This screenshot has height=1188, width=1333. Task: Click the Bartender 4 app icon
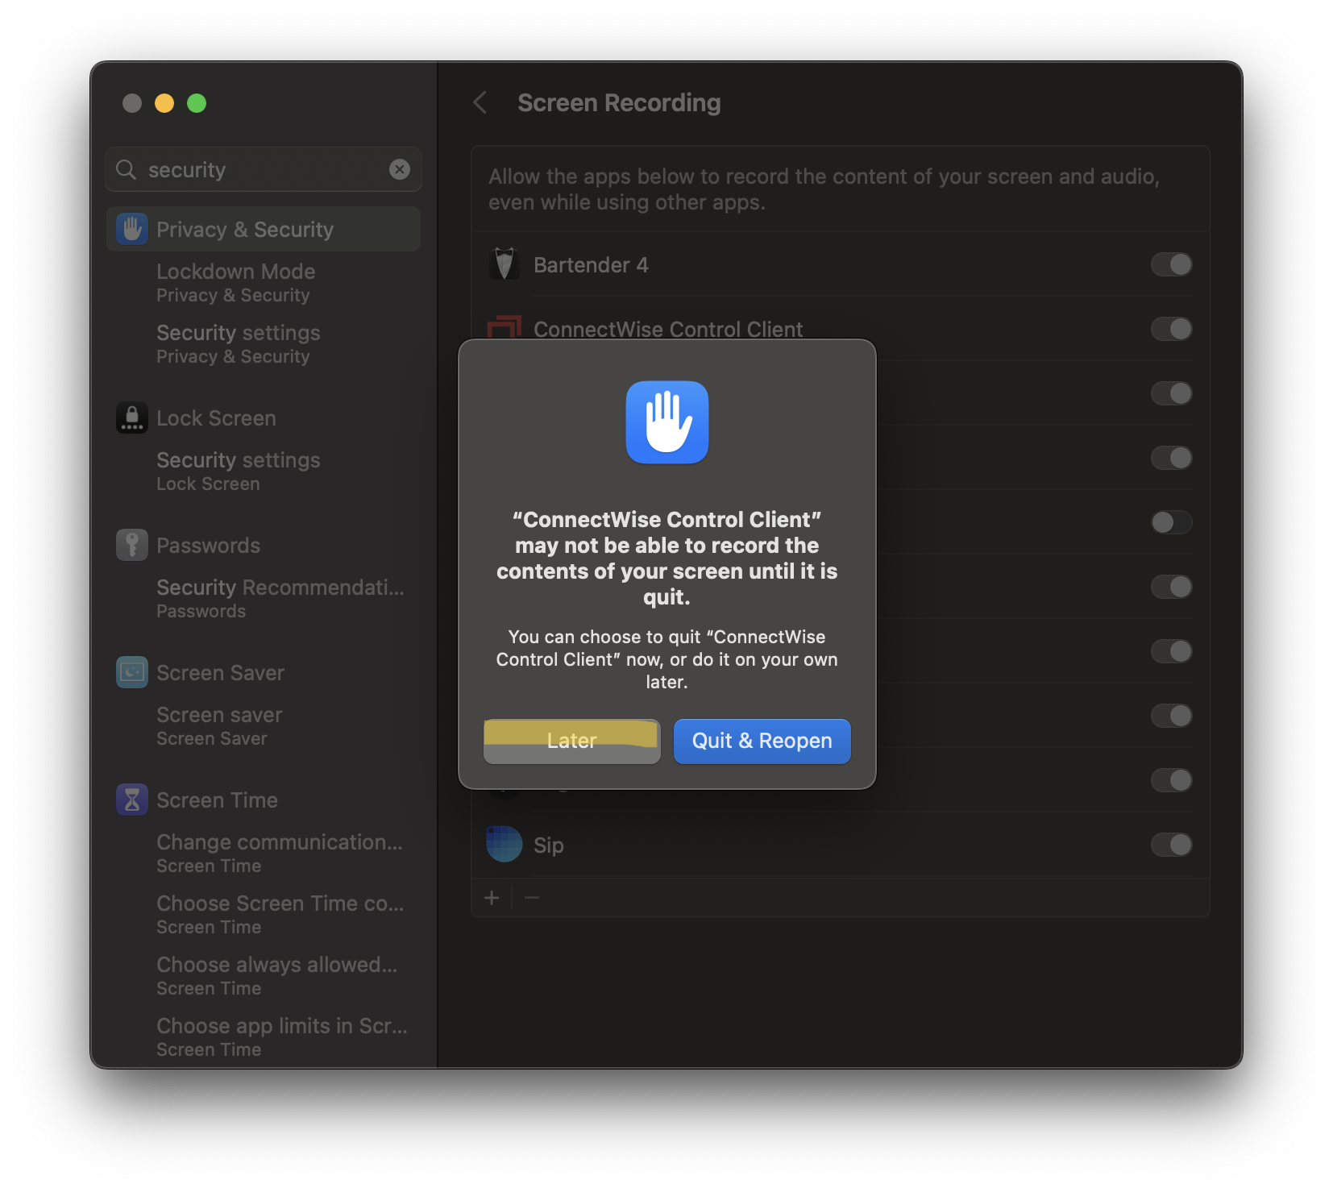click(505, 264)
